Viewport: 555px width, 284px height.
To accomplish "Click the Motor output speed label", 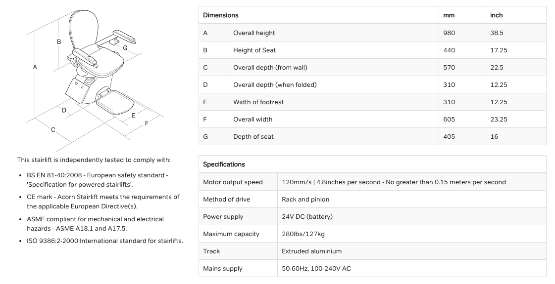I will (x=233, y=182).
